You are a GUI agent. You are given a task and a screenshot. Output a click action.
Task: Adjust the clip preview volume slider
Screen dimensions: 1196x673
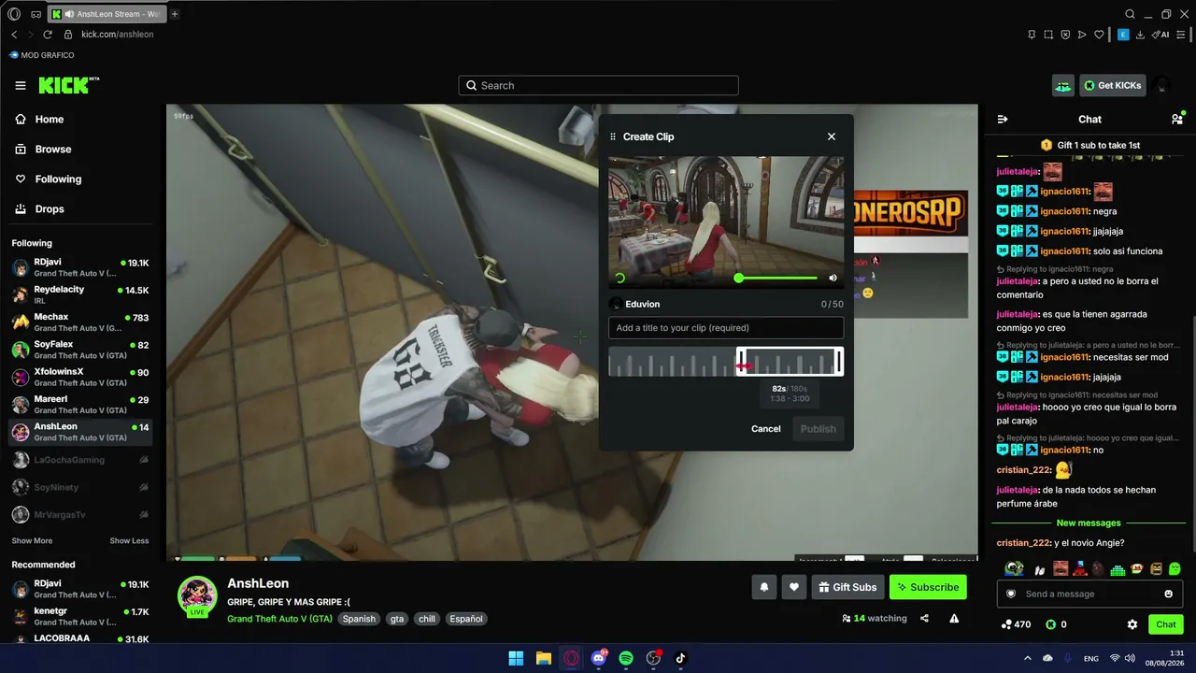coord(777,278)
